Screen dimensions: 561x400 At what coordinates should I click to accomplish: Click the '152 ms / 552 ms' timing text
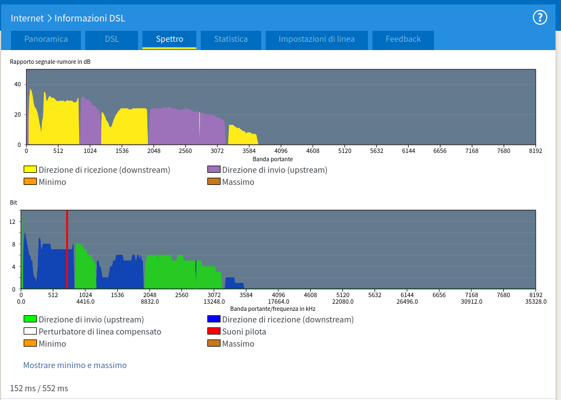pos(39,388)
